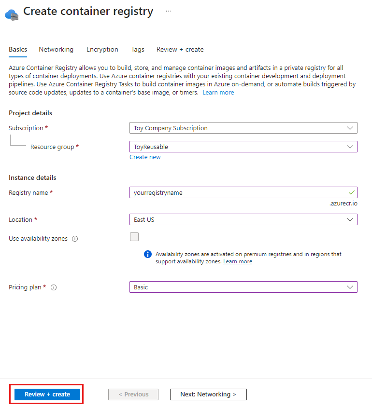This screenshot has height=408, width=372.
Task: Open the ellipsis menu beside the title
Action: point(168,11)
